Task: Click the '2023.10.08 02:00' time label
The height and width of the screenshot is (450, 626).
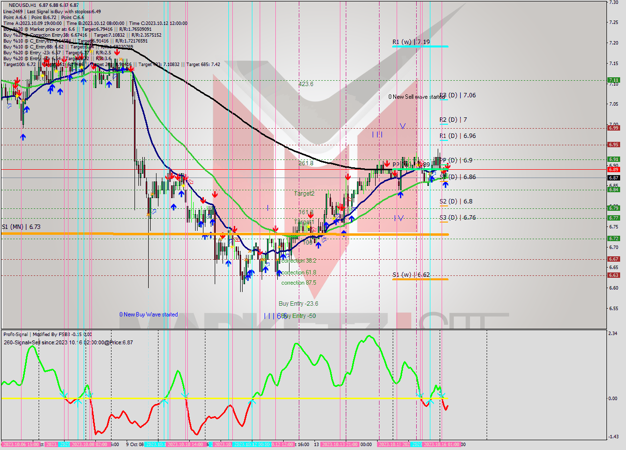Action: point(90,445)
